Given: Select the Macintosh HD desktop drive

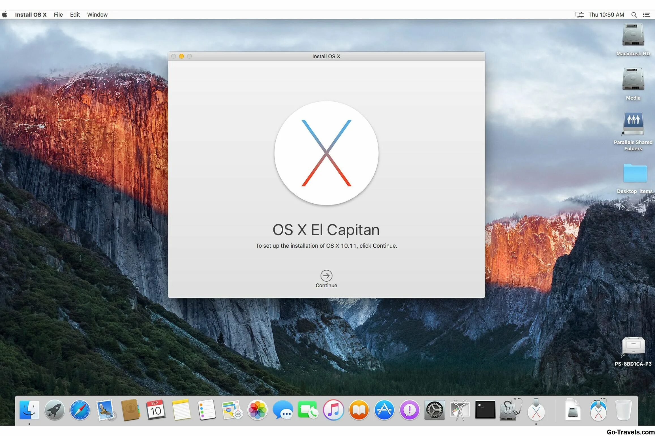Looking at the screenshot, I should (x=633, y=35).
